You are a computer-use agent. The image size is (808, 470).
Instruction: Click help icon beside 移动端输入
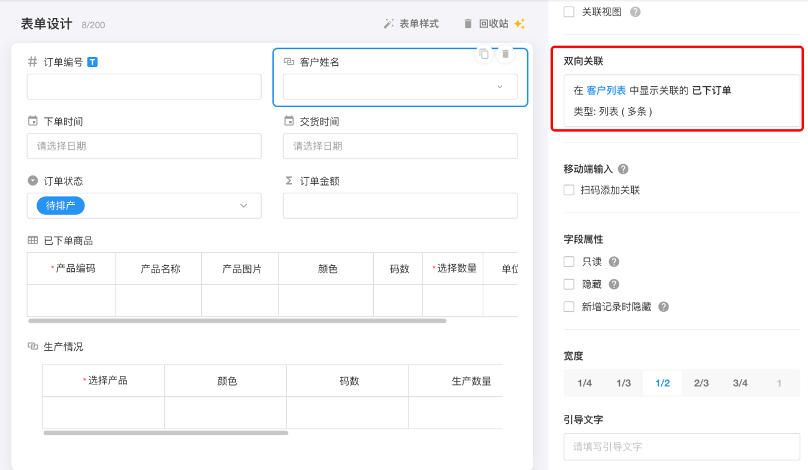click(x=623, y=169)
